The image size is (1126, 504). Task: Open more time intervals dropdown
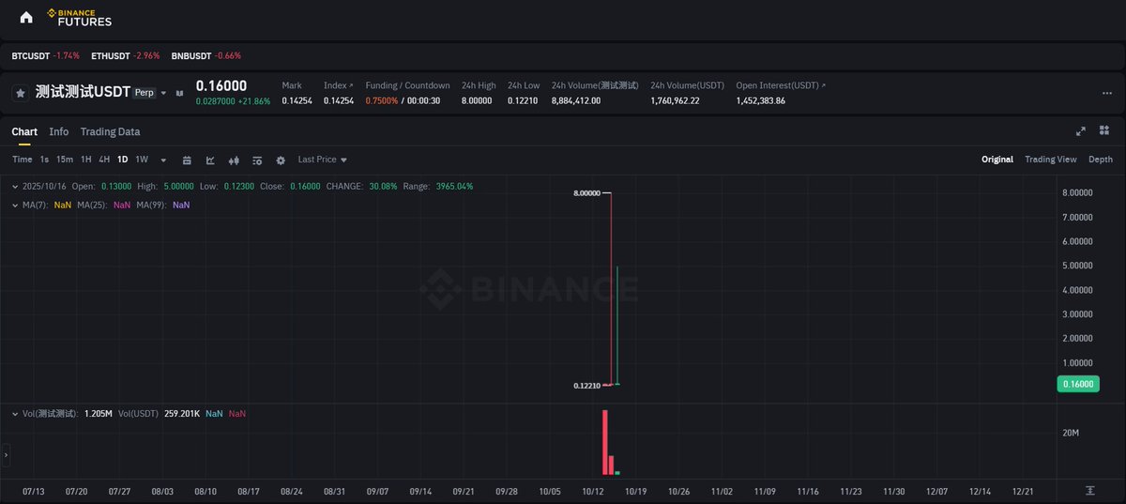163,160
